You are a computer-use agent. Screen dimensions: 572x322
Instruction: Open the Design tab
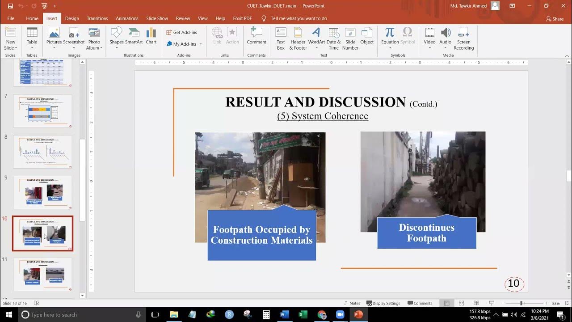coord(72,18)
